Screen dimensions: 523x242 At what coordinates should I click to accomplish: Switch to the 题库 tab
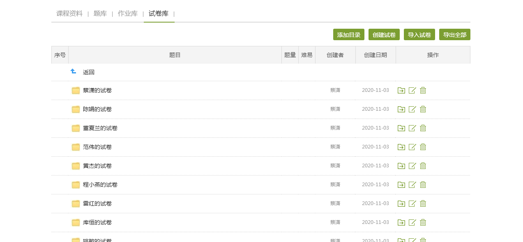coord(100,13)
